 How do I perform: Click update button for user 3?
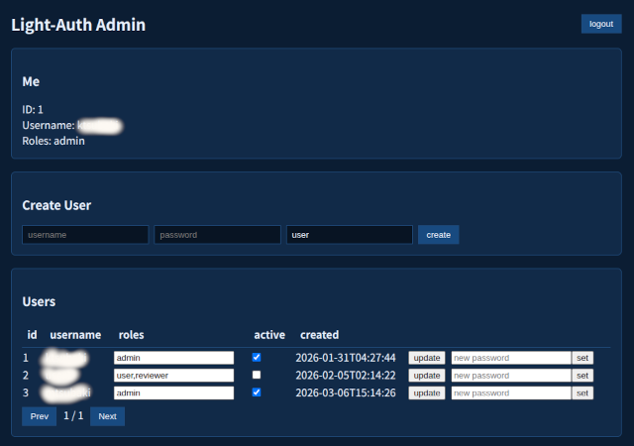pyautogui.click(x=427, y=393)
